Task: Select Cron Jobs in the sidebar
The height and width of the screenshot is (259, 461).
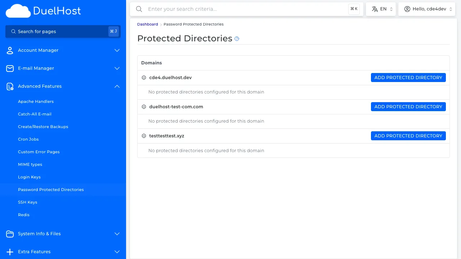Action: 28,139
